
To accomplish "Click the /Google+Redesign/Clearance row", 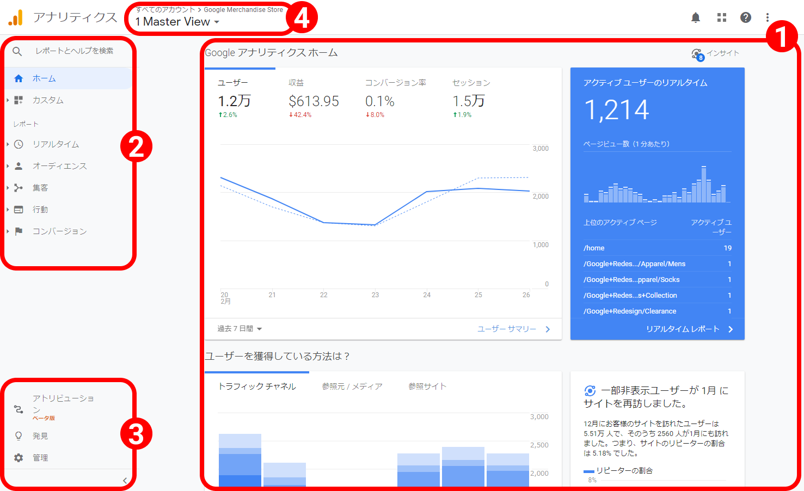I will (658, 311).
